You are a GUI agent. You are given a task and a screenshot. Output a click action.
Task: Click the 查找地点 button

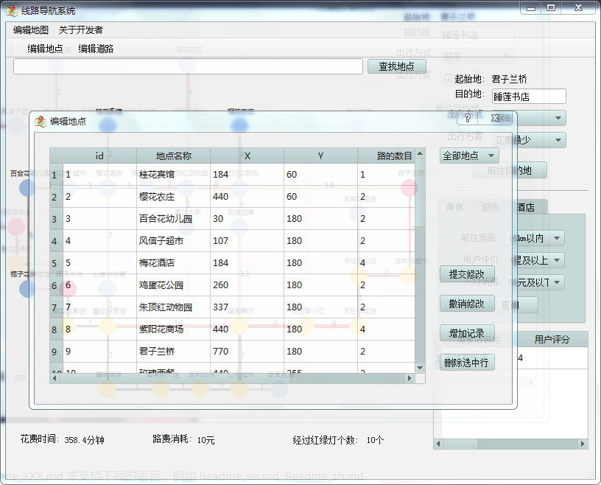(397, 66)
